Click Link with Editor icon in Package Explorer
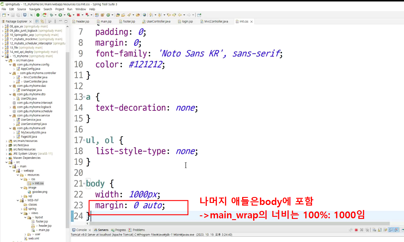This screenshot has height=242, width=404. (x=42, y=21)
